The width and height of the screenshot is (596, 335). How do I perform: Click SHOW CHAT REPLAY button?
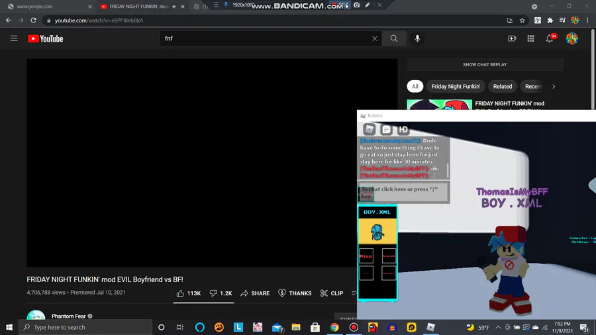coord(485,65)
